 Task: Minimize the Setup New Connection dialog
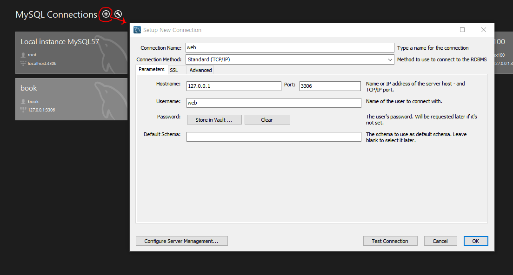441,30
